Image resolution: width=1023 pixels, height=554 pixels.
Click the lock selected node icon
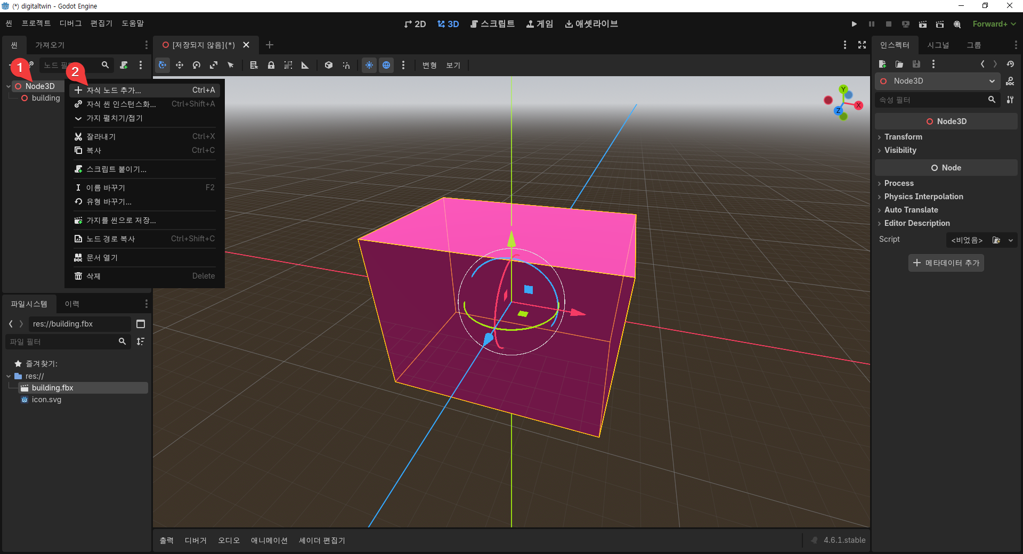click(x=271, y=65)
